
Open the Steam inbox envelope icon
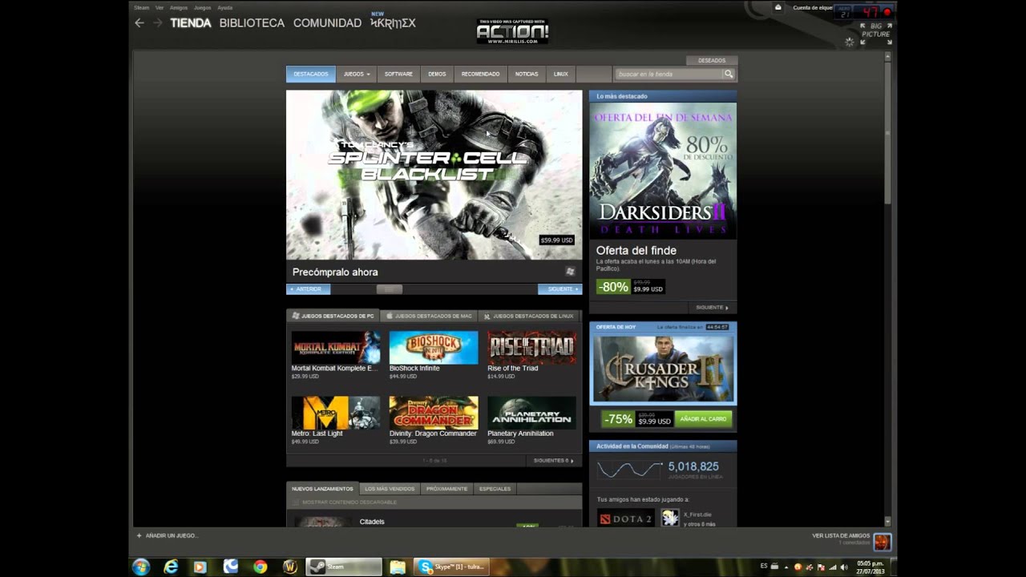778,7
